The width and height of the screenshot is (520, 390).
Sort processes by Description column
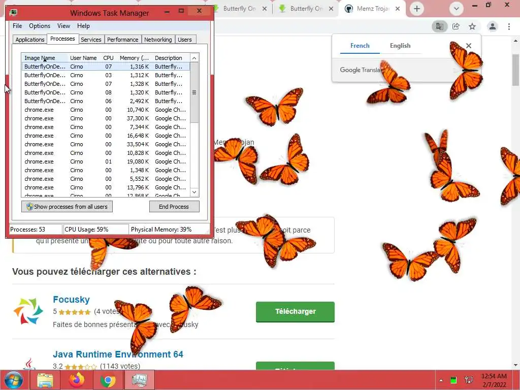coord(171,58)
